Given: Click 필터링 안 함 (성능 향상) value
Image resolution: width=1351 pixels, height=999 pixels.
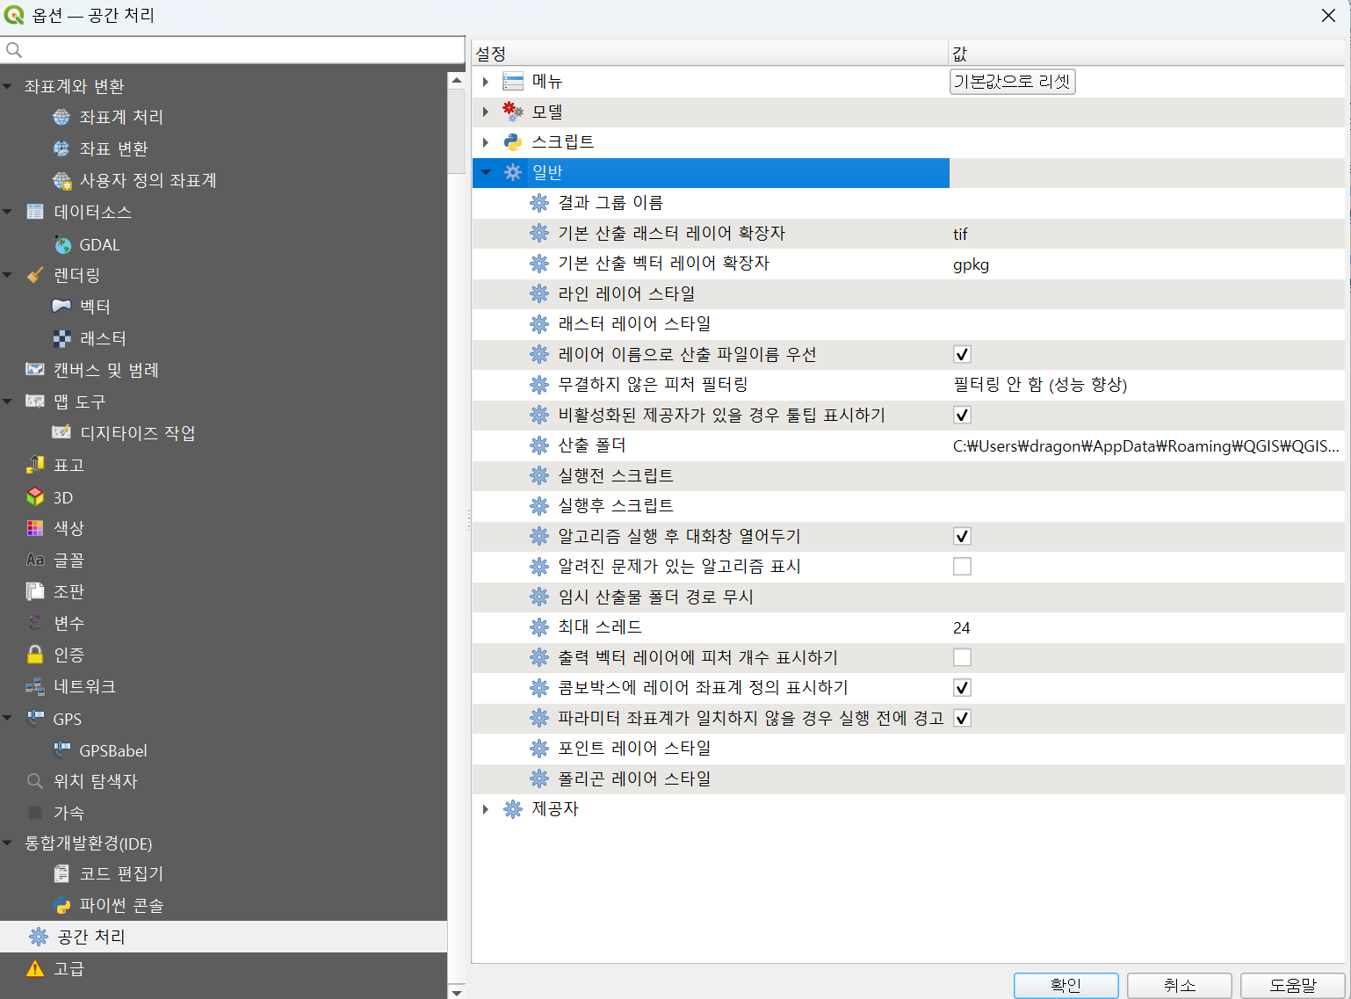Looking at the screenshot, I should tap(1040, 384).
